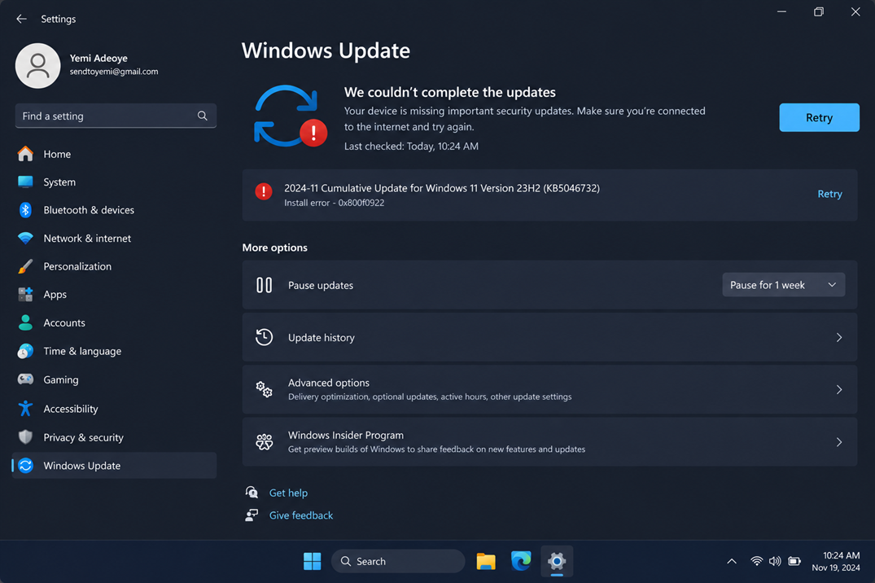Open Bluetooth & devices section
This screenshot has height=583, width=875.
[115, 210]
